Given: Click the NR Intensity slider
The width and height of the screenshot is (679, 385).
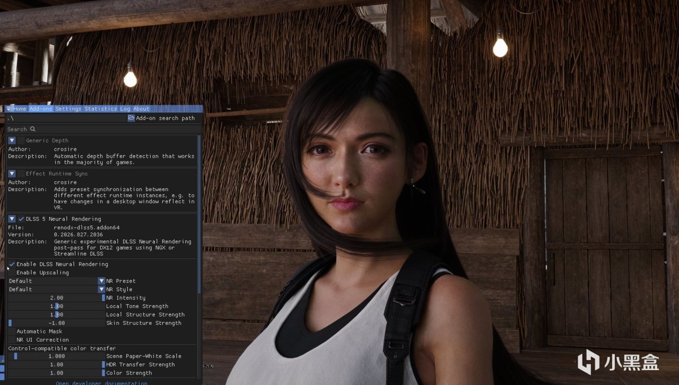Looking at the screenshot, I should coord(56,298).
